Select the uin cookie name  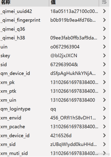(4, 47)
